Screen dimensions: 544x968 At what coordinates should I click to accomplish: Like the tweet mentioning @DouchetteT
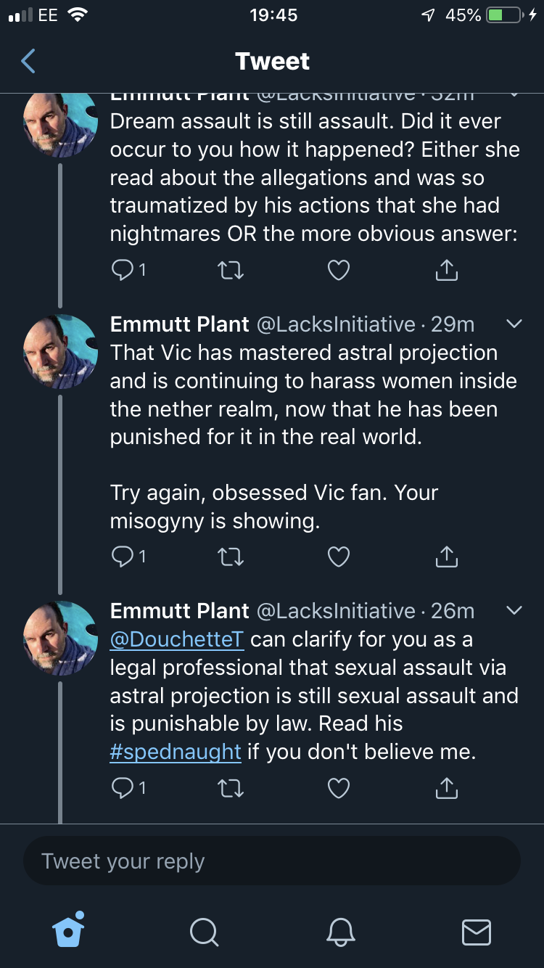[339, 788]
